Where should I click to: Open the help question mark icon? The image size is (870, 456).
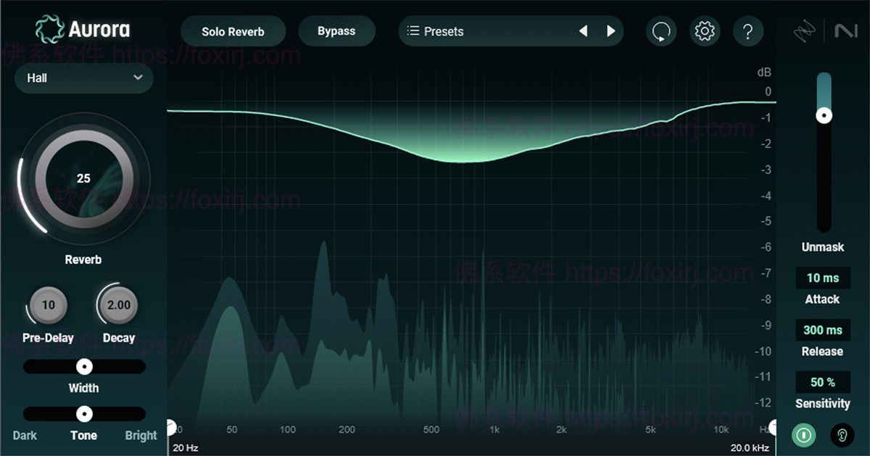[749, 31]
